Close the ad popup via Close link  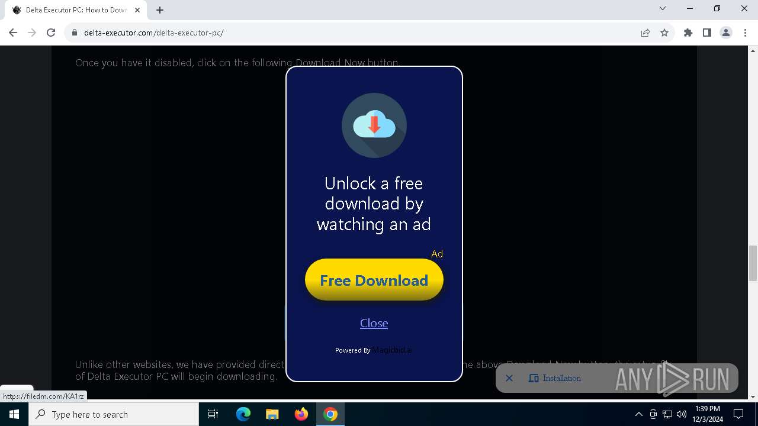coord(374,323)
